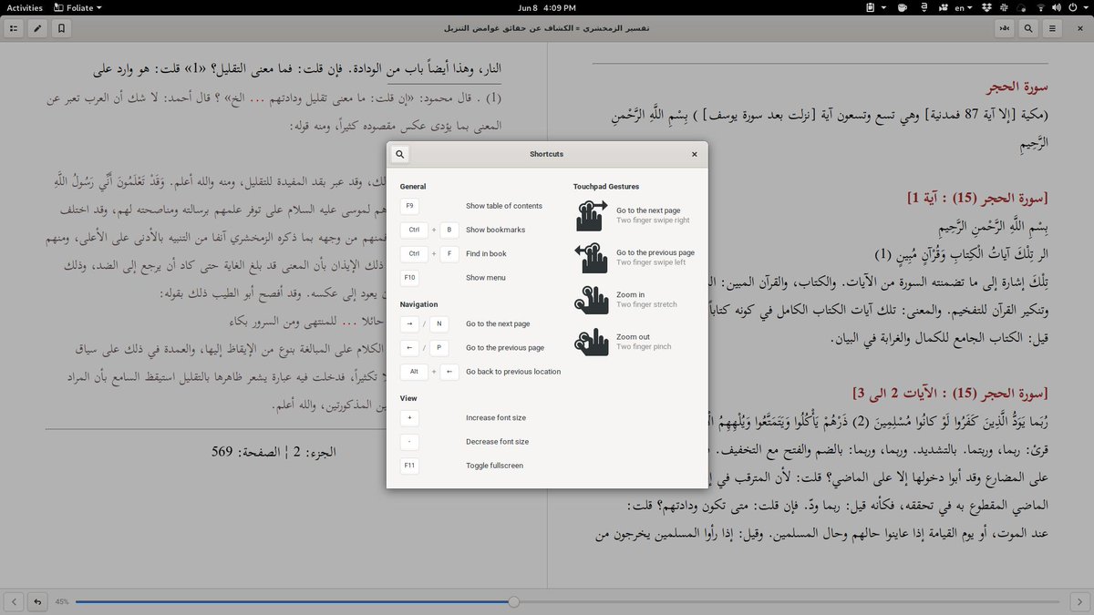Click the F9 key cap
Image resolution: width=1094 pixels, height=615 pixels.
pyautogui.click(x=409, y=206)
